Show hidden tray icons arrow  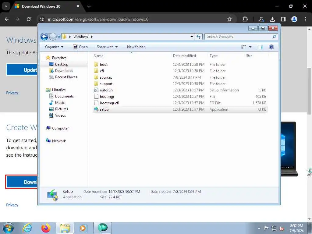tap(259, 228)
